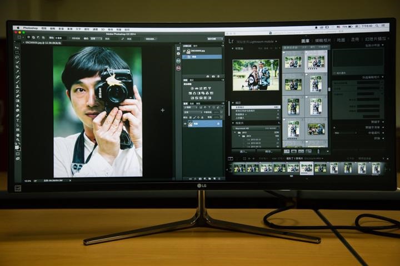
Task: Set history brush source on DSC00936.jpg snapshot
Action: [x=184, y=51]
